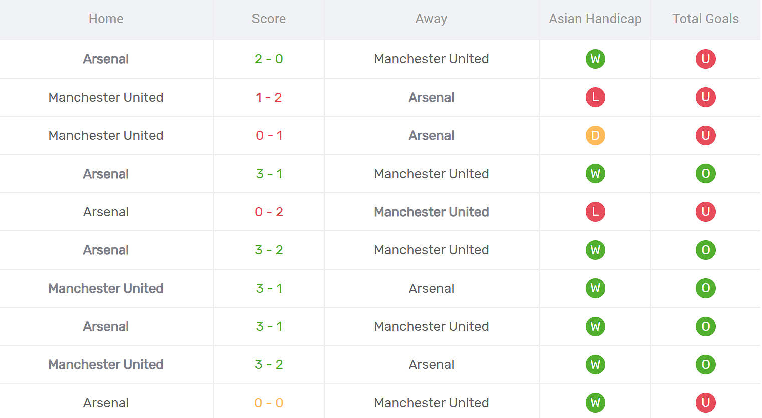The width and height of the screenshot is (762, 418).
Task: Click red U badge in the 0 - 0 row
Action: 705,403
